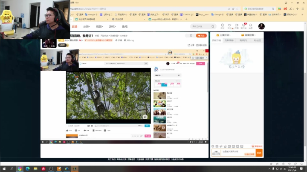The image size is (307, 172).
Task: Open the user avatar profile
Action: 261,26
